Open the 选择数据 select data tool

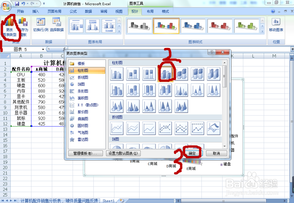pos(57,25)
